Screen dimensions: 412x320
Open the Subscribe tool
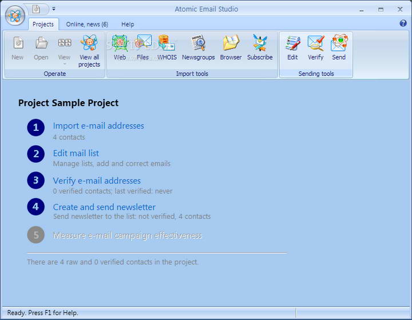click(260, 47)
